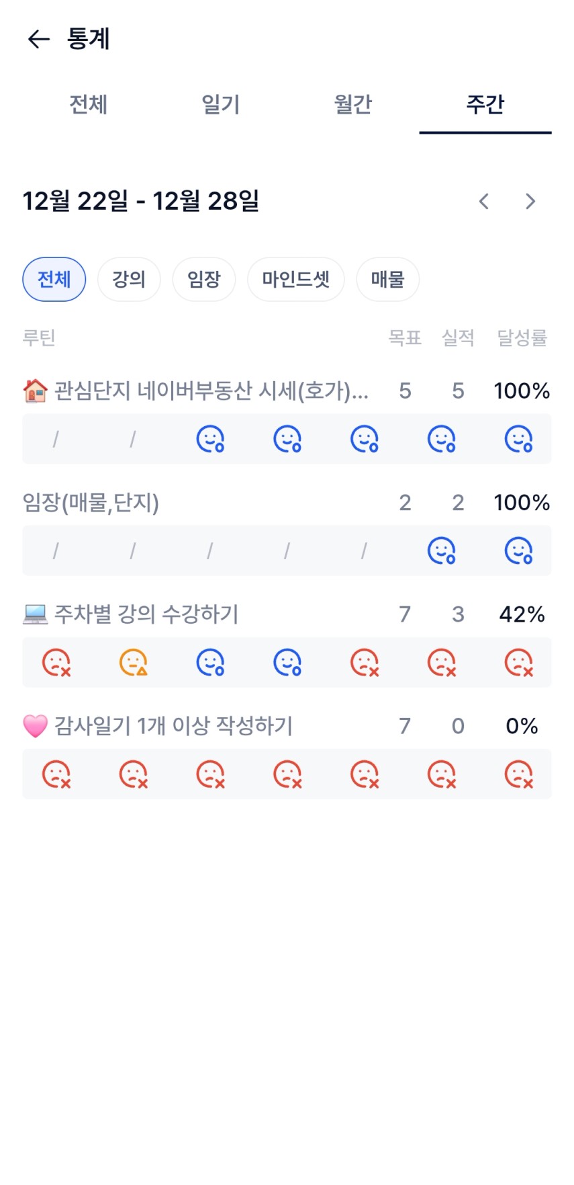Screen dimensions: 574x1185
Task: Select the 전체 filter chip
Action: 54,279
